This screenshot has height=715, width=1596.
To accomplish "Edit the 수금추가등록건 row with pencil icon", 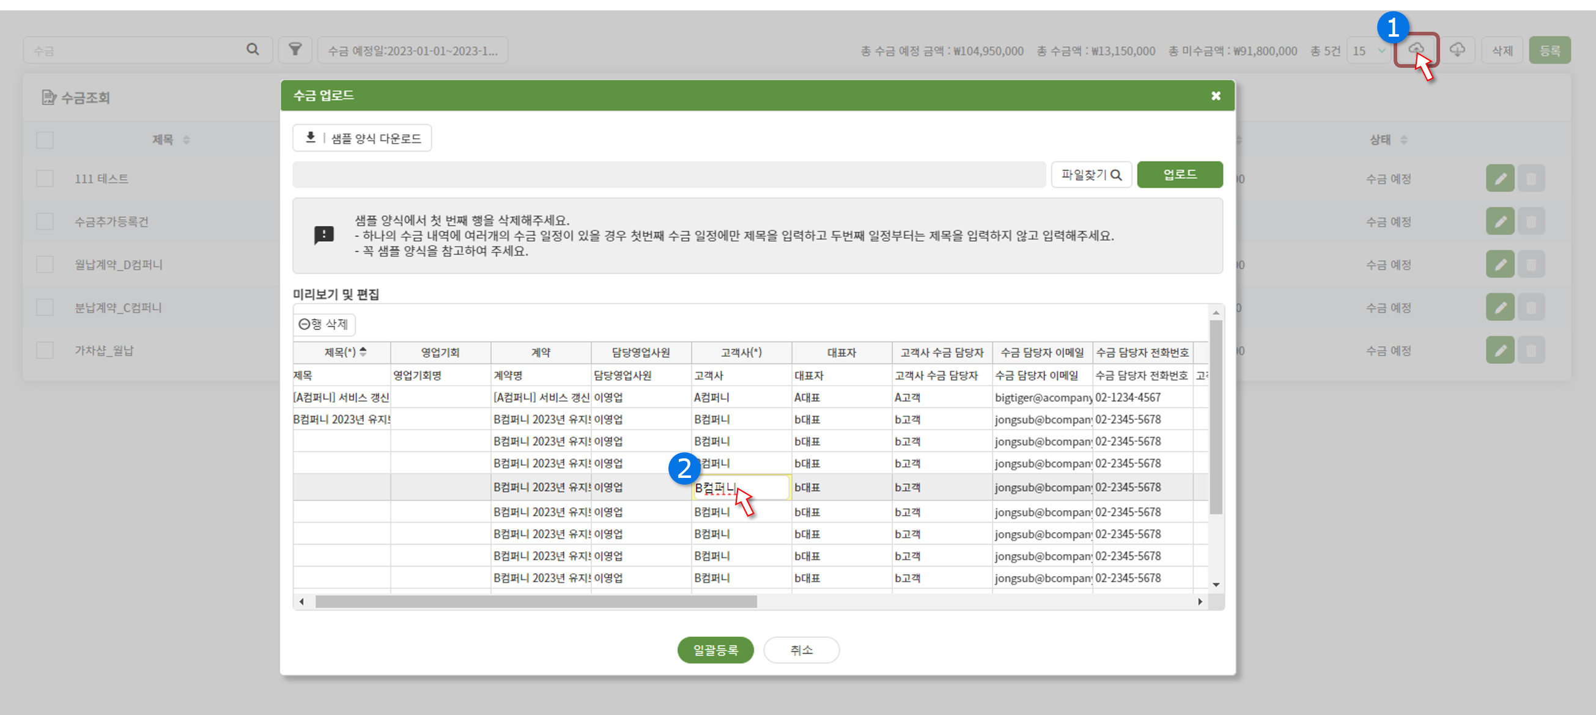I will (x=1500, y=222).
